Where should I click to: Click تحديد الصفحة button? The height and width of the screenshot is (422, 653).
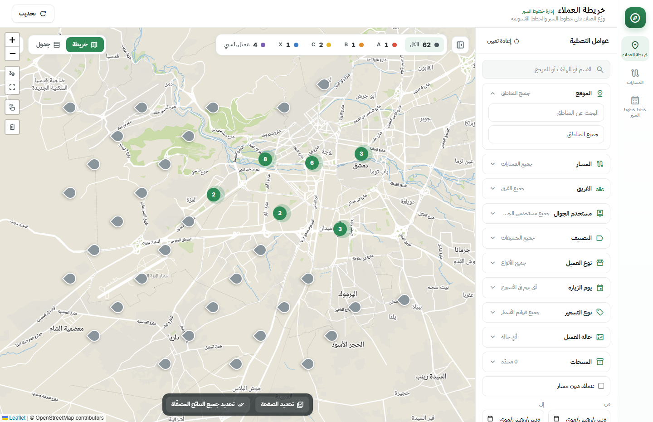point(282,404)
